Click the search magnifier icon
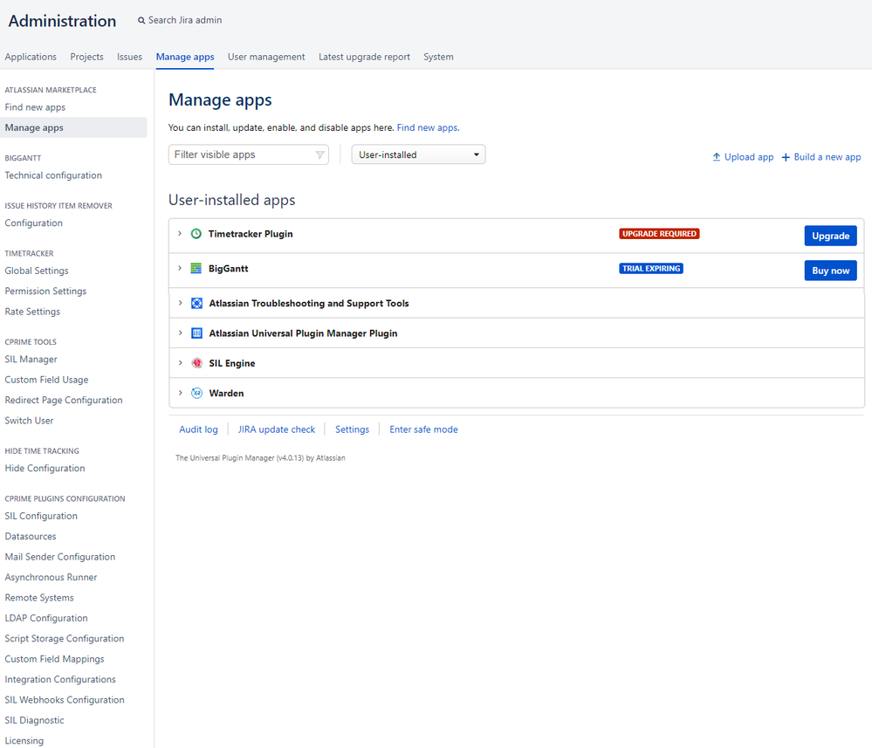872x748 pixels. (141, 21)
